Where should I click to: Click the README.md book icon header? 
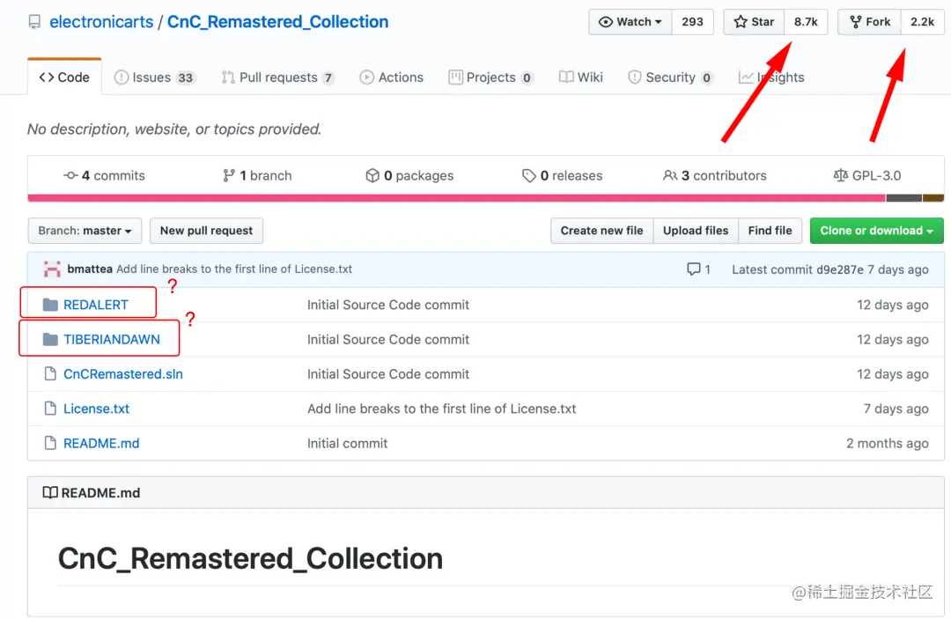click(49, 493)
